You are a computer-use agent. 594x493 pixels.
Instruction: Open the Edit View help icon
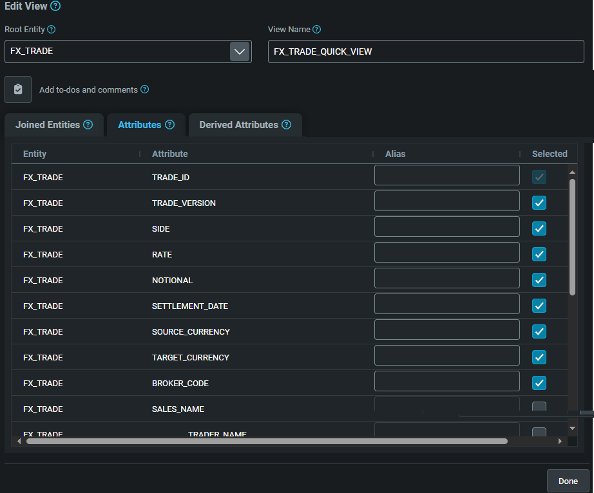[55, 6]
